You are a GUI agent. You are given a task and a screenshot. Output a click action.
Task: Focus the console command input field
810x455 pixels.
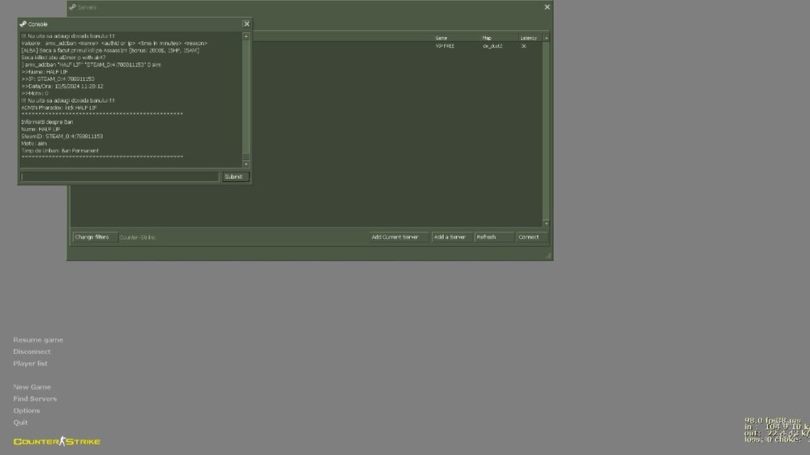(119, 176)
